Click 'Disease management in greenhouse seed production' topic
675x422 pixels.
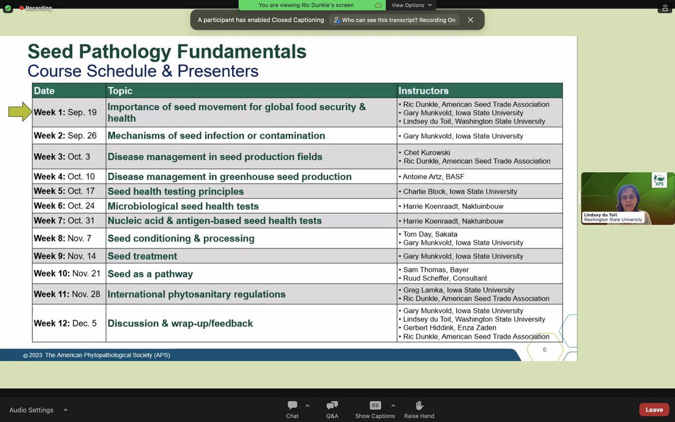tap(229, 177)
